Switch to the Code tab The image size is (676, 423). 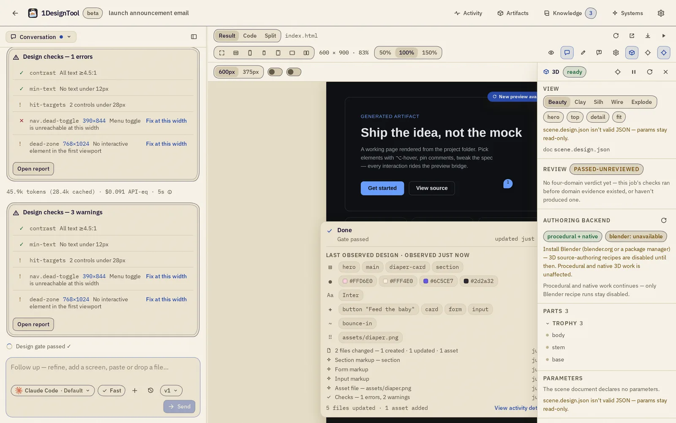coord(250,36)
